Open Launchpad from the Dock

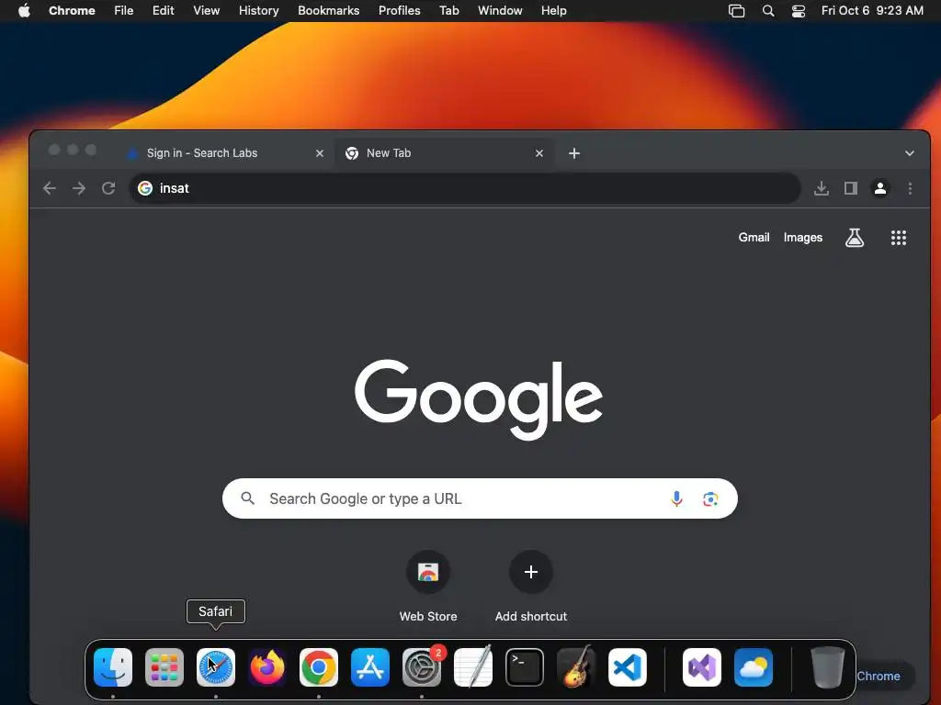(x=164, y=667)
